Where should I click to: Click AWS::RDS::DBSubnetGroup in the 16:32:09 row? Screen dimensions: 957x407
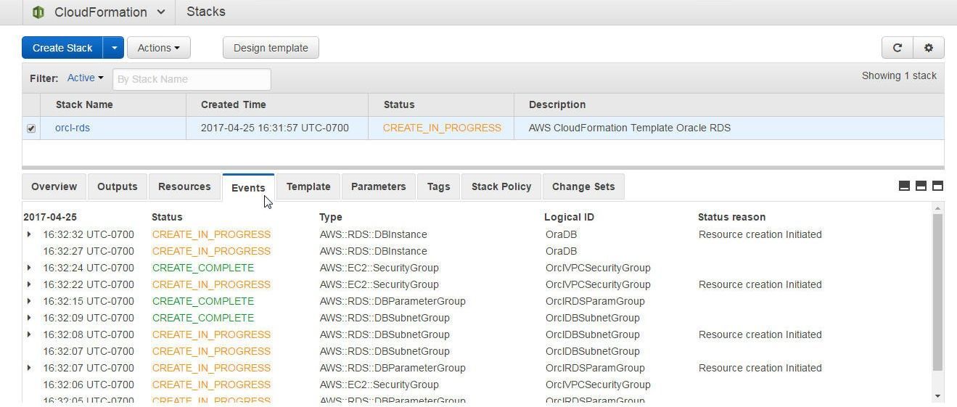tap(385, 318)
